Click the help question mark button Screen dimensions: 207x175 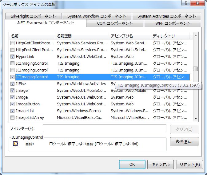click(x=186, y=3)
